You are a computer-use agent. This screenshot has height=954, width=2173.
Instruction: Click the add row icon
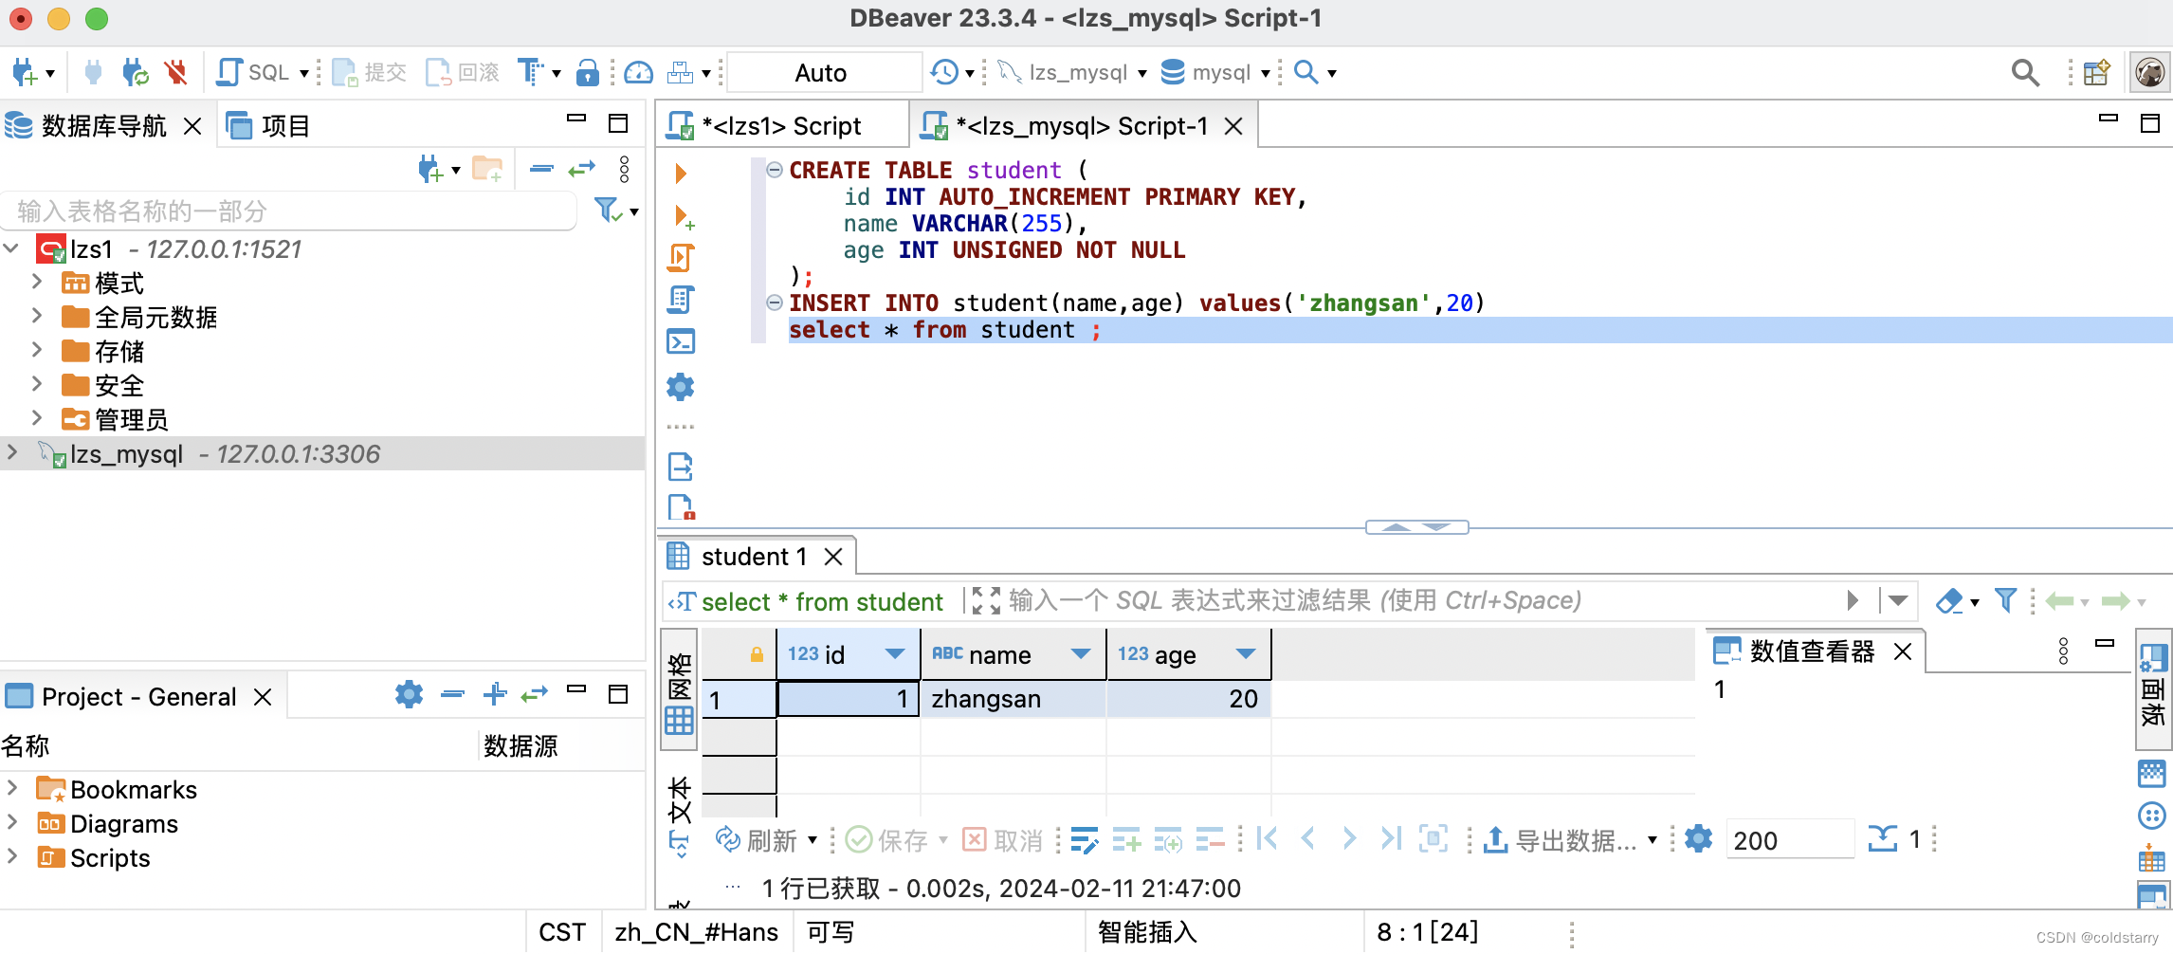[1126, 840]
